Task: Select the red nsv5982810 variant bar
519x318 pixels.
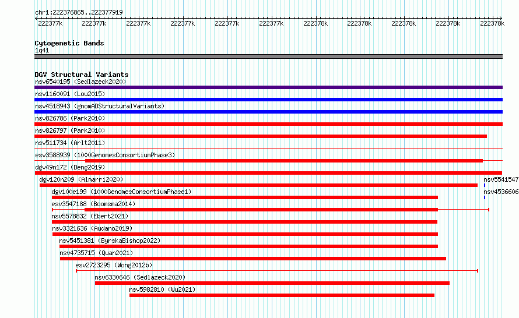Action: (x=282, y=295)
